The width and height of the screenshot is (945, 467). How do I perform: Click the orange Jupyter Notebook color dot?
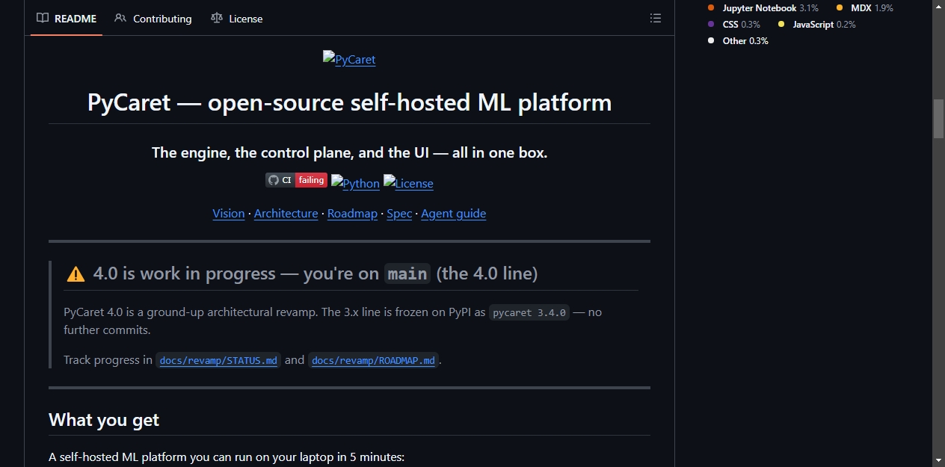711,8
